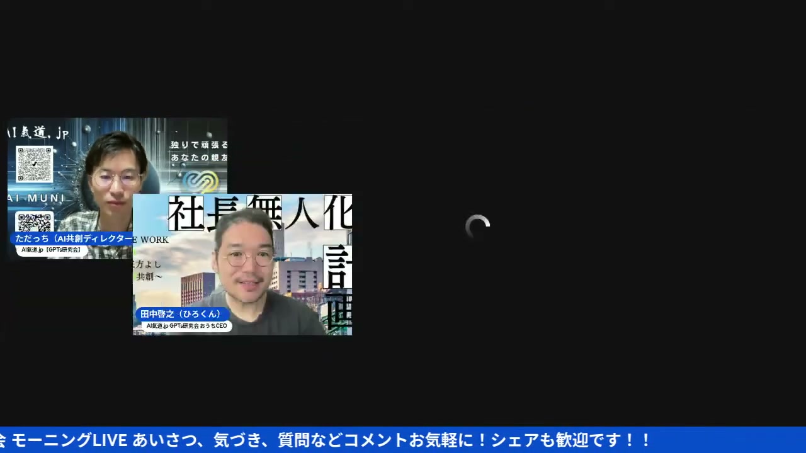Viewport: 806px width, 453px height.
Task: Click the infinity logo in ただっち's video
Action: click(x=200, y=182)
